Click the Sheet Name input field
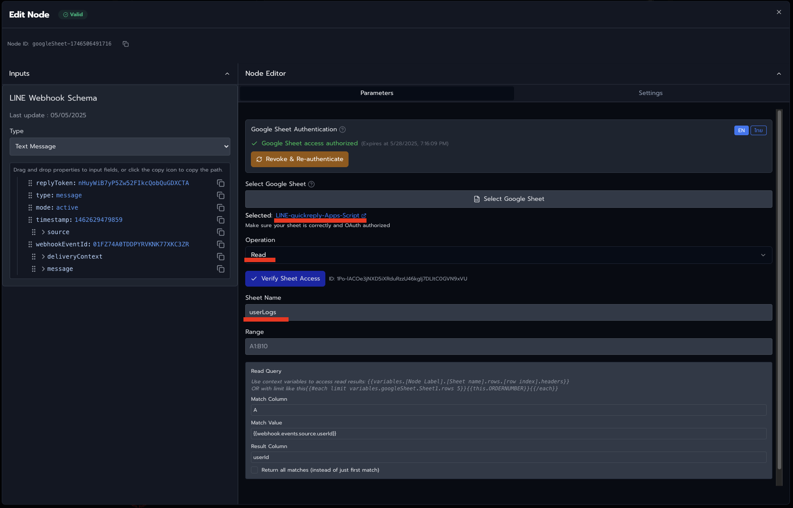This screenshot has width=793, height=508. click(x=508, y=312)
